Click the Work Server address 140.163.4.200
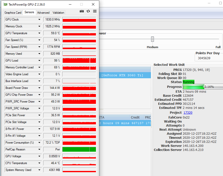This screenshot has height=176, width=223. (193, 146)
